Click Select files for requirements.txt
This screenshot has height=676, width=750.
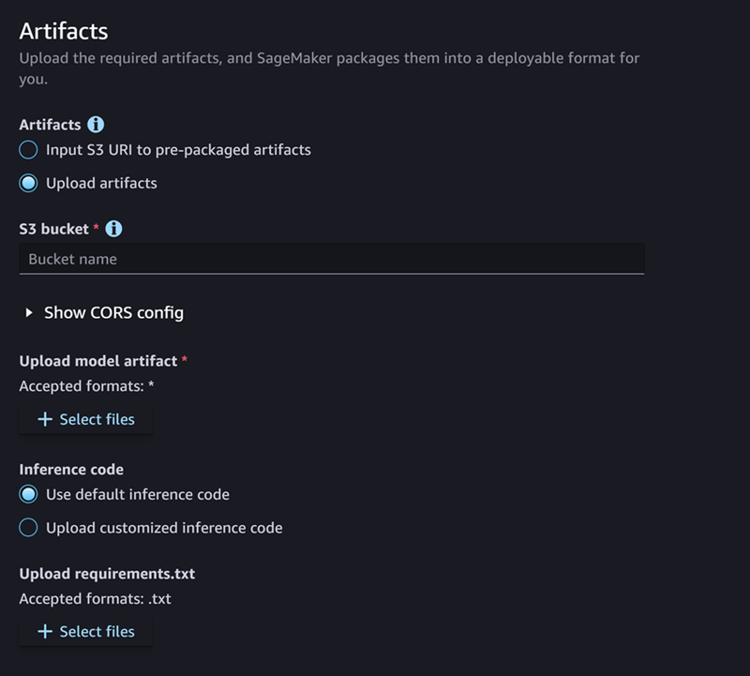pyautogui.click(x=85, y=631)
